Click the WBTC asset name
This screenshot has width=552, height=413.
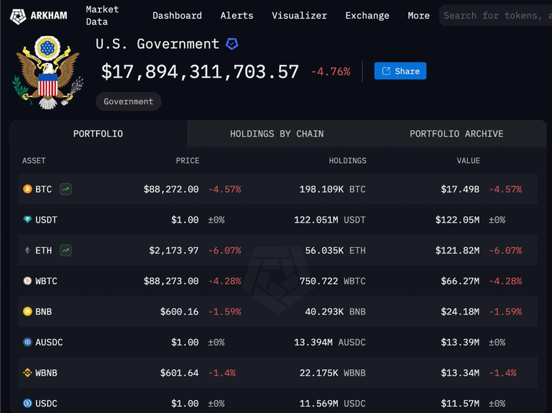pos(46,281)
